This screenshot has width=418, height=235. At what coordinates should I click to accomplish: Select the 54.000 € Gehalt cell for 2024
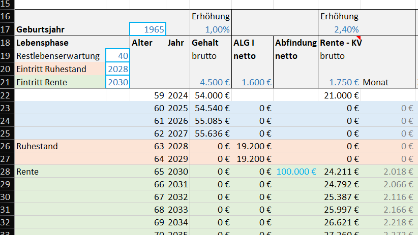(211, 95)
